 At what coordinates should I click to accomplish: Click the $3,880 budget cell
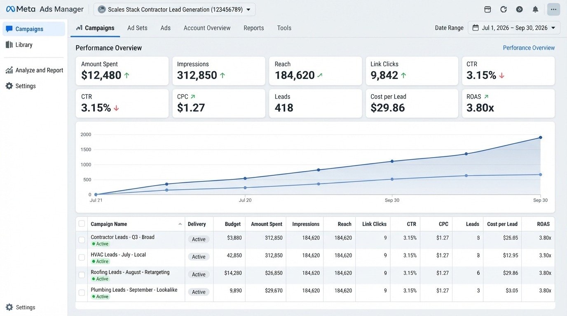234,238
